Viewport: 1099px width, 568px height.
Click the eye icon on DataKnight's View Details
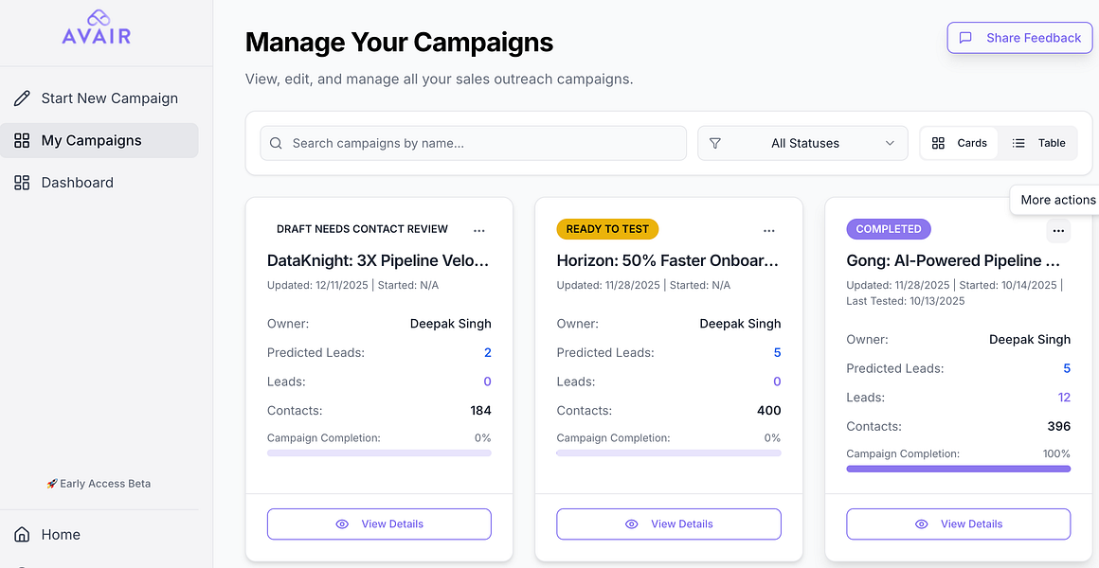coord(342,524)
